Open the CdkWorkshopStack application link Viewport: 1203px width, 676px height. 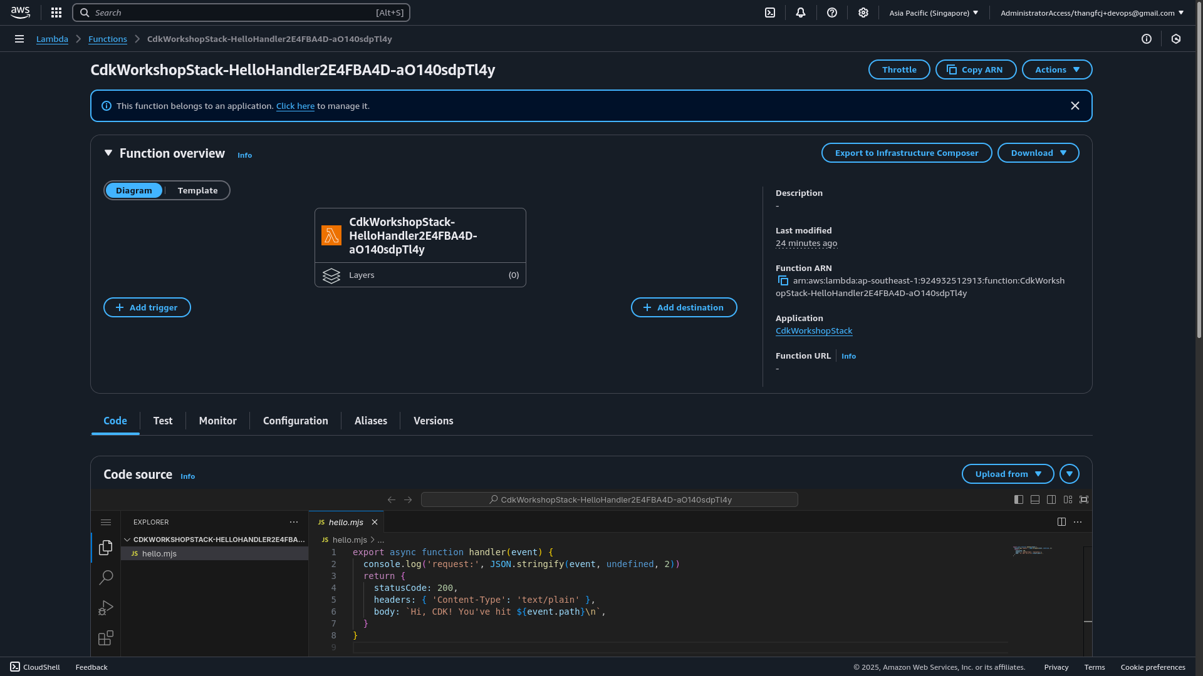coord(814,330)
